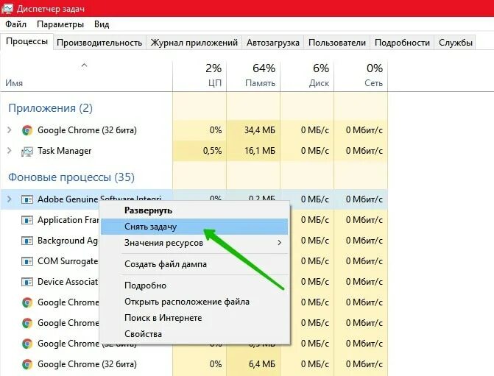This screenshot has height=376, width=494.
Task: Expand the Google Chrome (32 бита) app group
Action: pos(10,130)
